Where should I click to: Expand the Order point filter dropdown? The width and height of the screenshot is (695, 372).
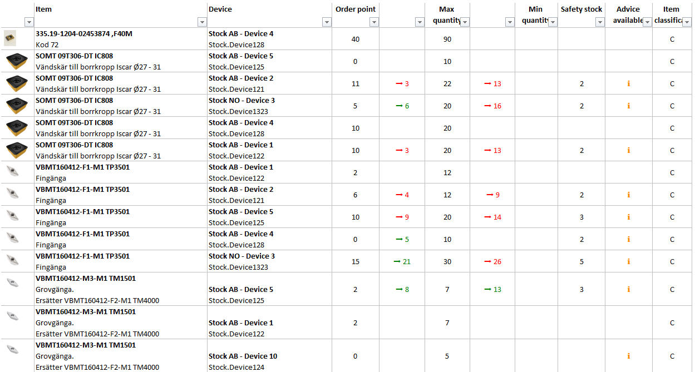[374, 22]
